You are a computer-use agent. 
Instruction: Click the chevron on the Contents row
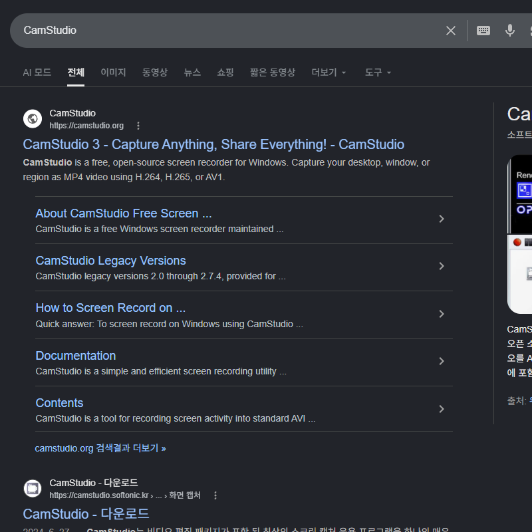coord(442,409)
